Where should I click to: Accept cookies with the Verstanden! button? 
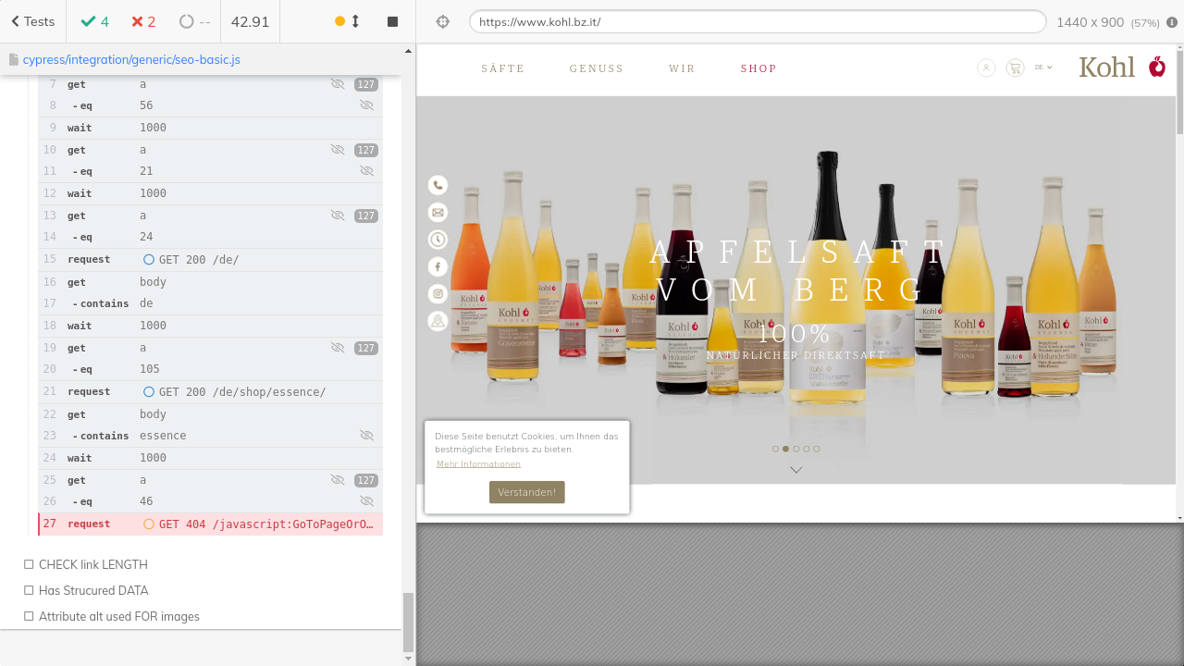(526, 492)
